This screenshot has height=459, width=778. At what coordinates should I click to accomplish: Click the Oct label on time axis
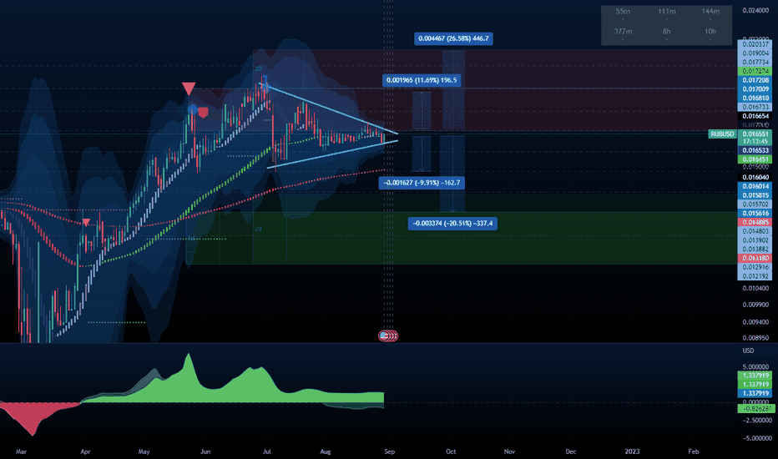pos(451,451)
